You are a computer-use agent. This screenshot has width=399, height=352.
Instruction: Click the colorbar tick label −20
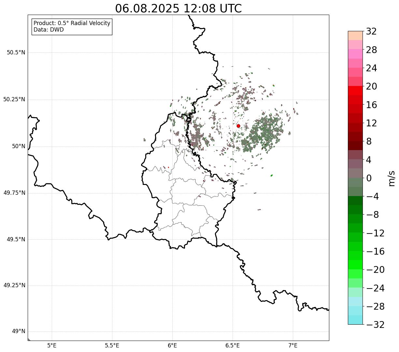click(375, 270)
